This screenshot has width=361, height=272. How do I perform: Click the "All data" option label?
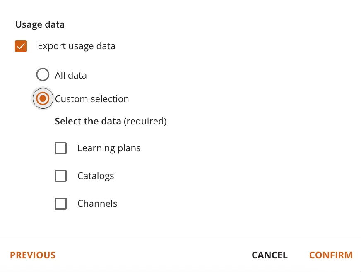tap(71, 75)
